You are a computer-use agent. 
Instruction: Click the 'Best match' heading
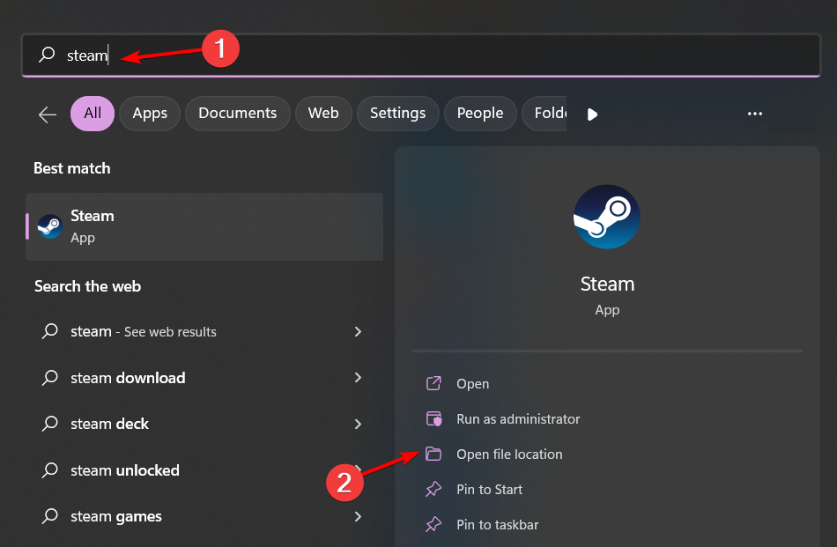pyautogui.click(x=72, y=168)
